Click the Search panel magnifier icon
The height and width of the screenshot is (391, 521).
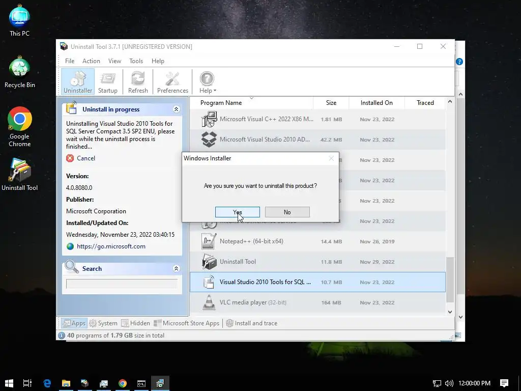[71, 267]
